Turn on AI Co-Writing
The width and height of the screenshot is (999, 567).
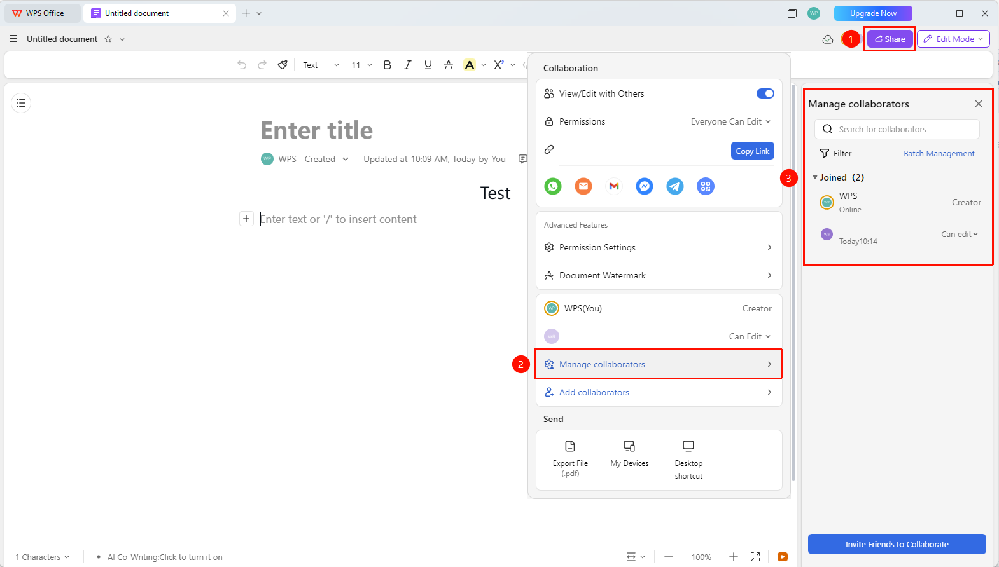(x=165, y=557)
